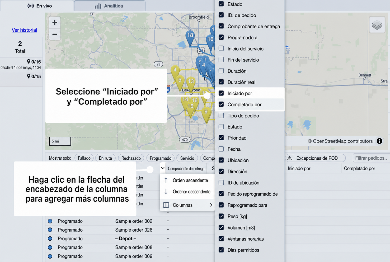The image size is (390, 262).
Task: Click the status dot for Sample order 009
Action: [50, 256]
